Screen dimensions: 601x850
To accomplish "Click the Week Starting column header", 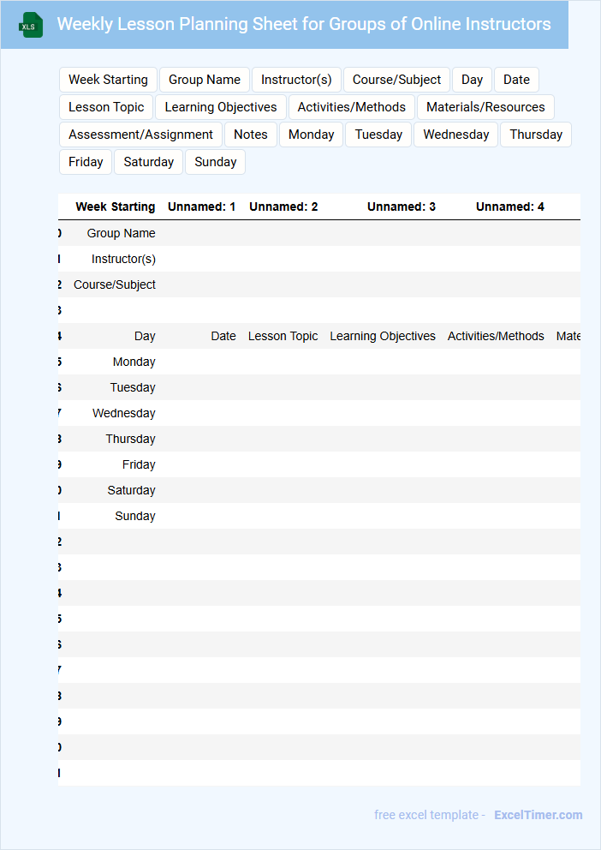I will point(116,207).
